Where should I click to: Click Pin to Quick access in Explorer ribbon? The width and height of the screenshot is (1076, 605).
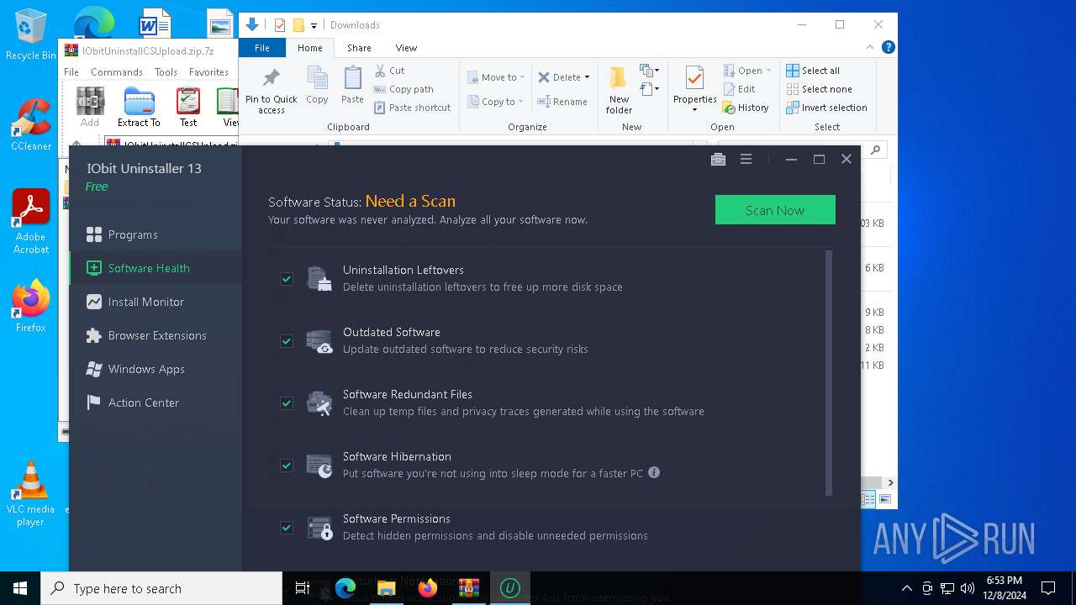tap(271, 91)
